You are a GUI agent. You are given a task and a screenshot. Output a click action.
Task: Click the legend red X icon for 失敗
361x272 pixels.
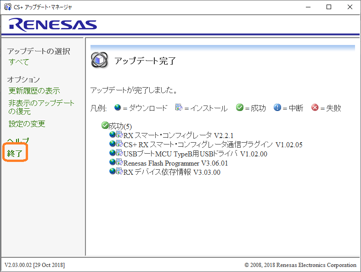pyautogui.click(x=315, y=107)
